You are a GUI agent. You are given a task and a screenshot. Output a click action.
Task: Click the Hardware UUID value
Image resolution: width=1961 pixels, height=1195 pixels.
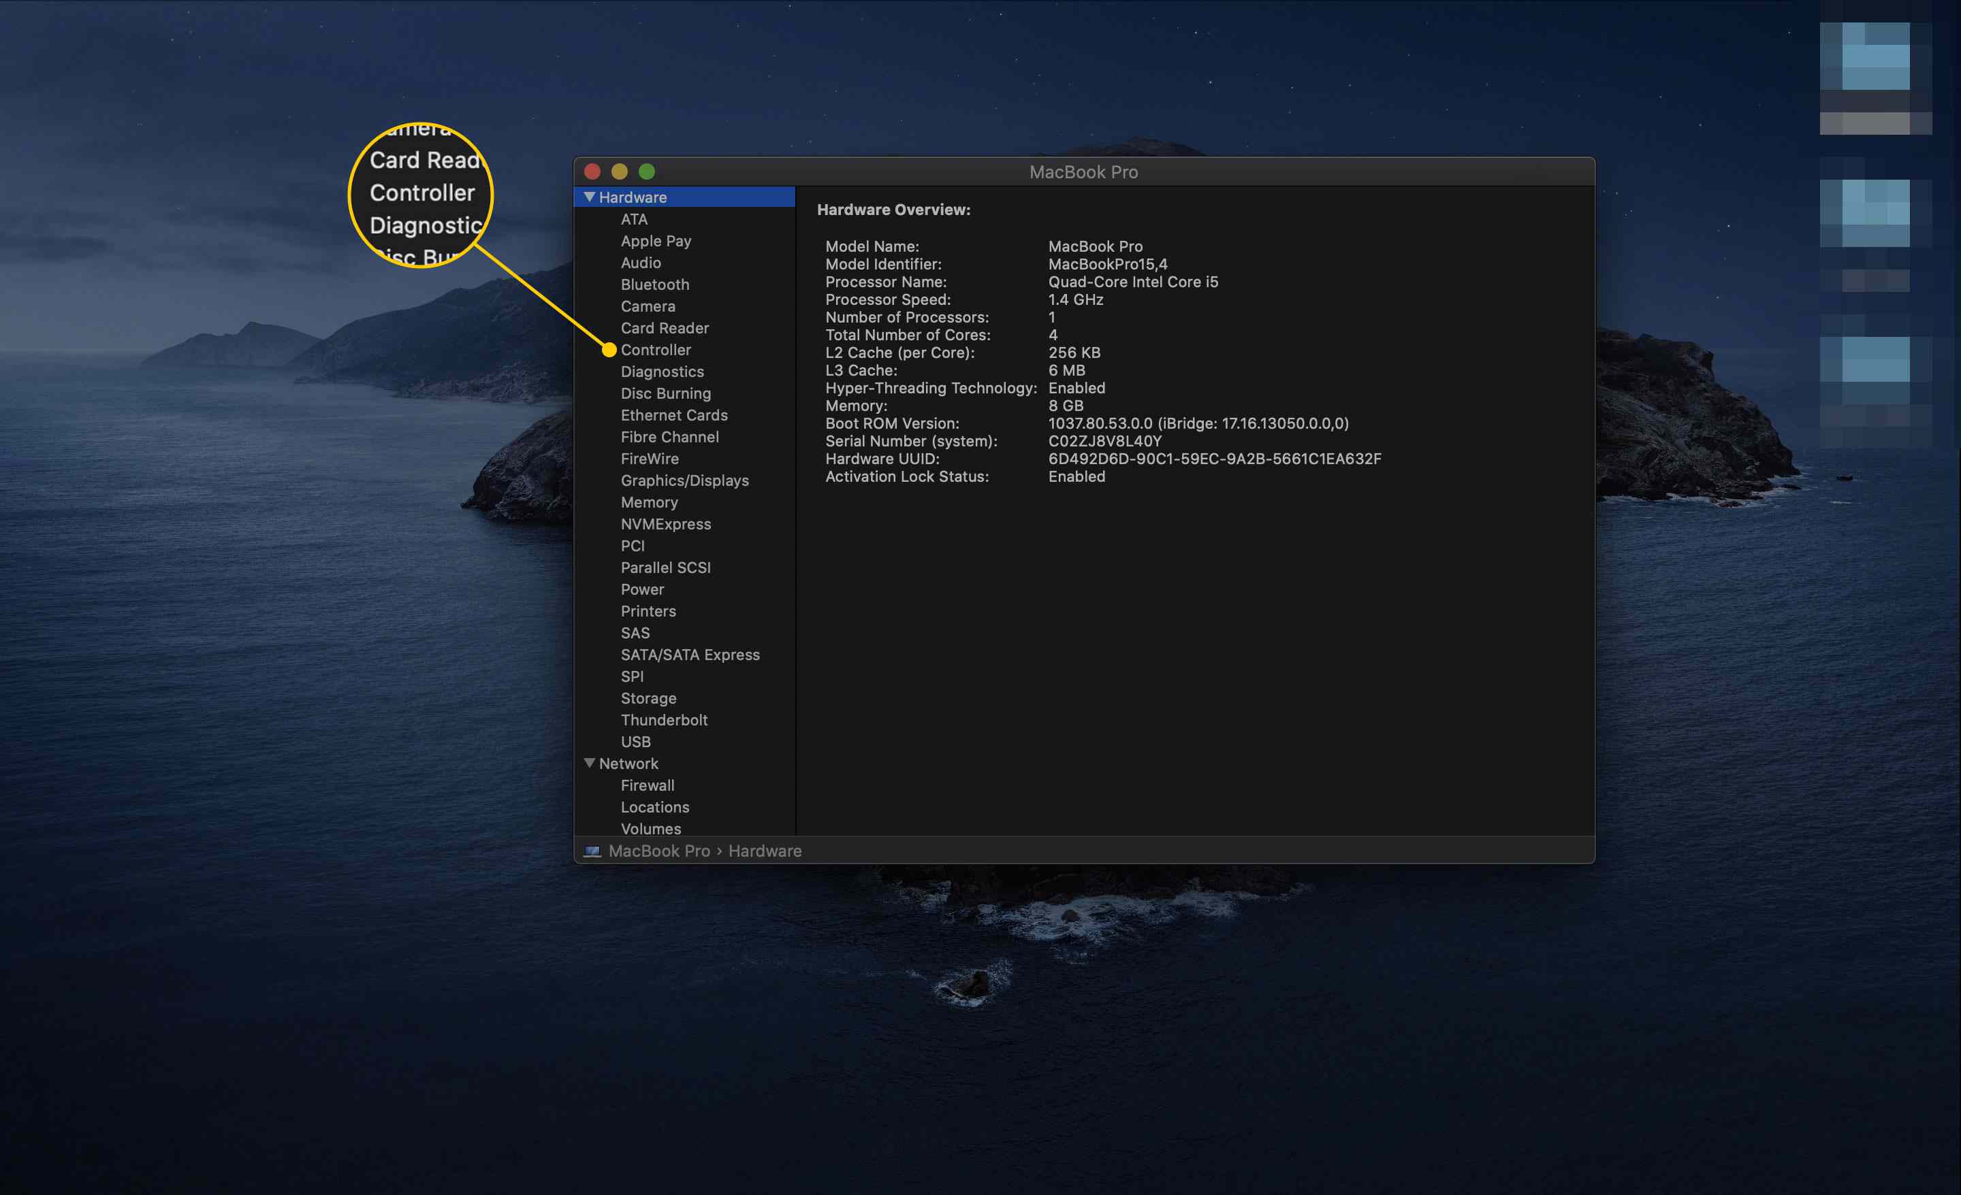(1215, 459)
